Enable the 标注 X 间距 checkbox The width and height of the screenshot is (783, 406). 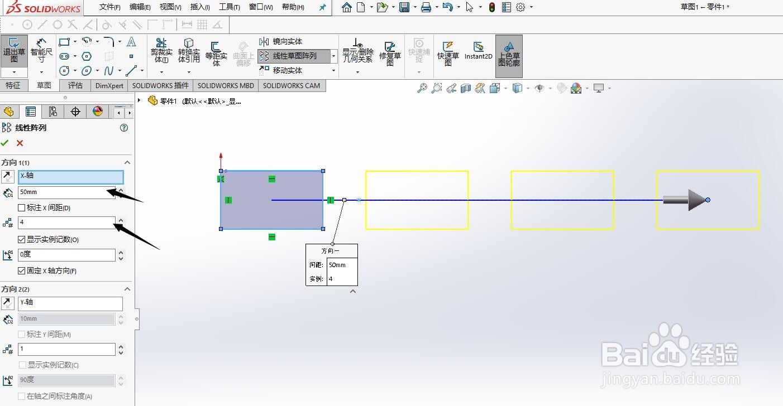(22, 207)
